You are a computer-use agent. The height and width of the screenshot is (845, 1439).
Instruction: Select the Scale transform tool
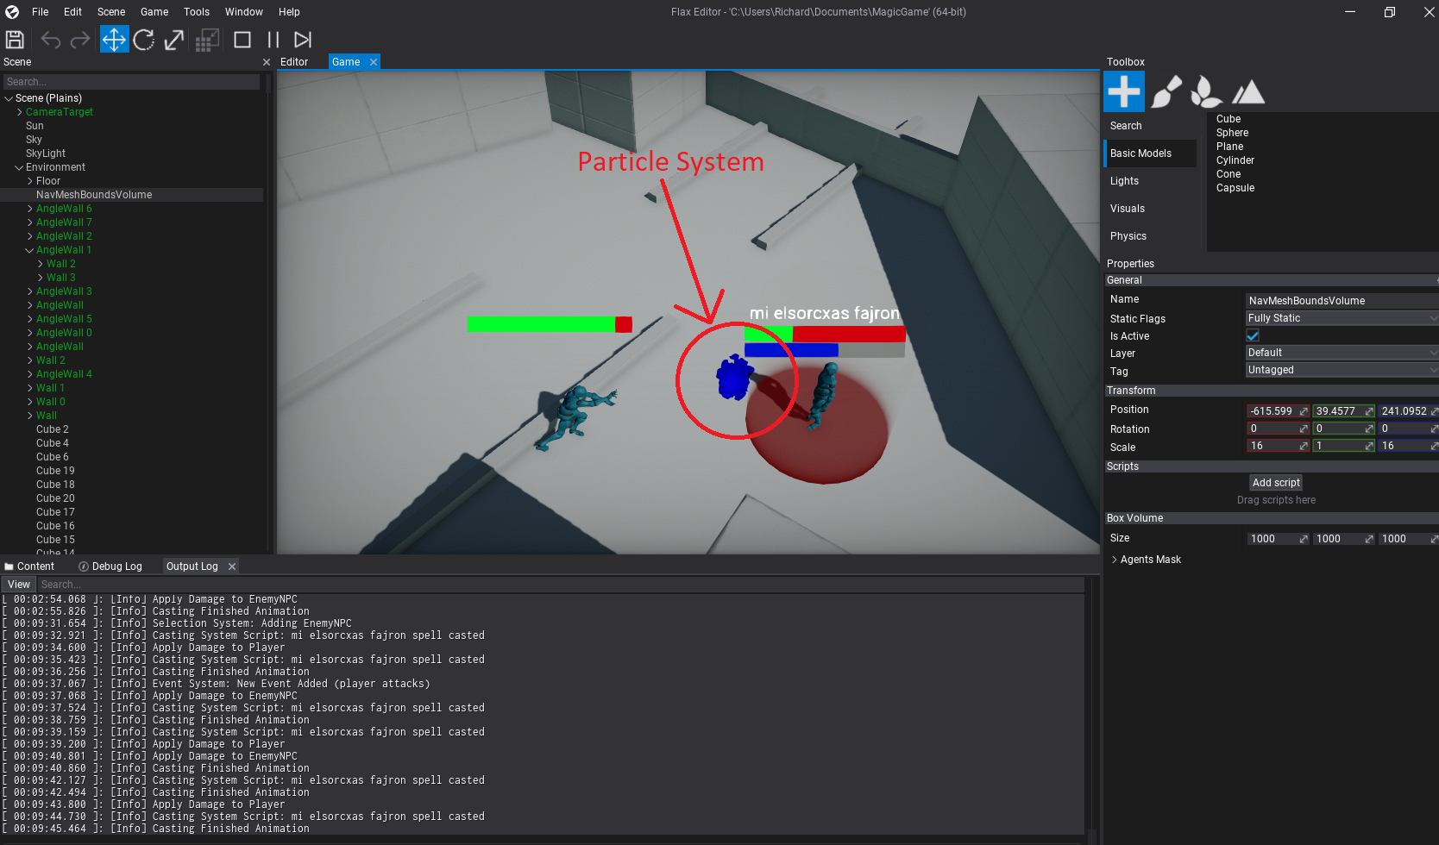tap(173, 40)
